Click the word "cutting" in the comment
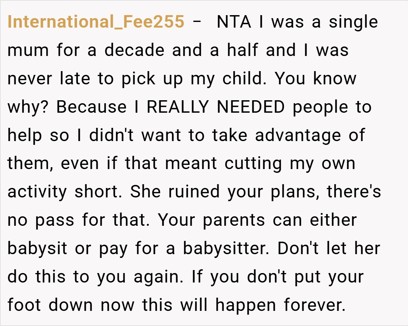Viewport: 408px width, 326px height. point(253,164)
